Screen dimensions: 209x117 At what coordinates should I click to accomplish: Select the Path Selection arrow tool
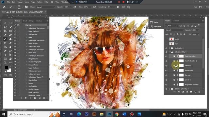pos(10,55)
